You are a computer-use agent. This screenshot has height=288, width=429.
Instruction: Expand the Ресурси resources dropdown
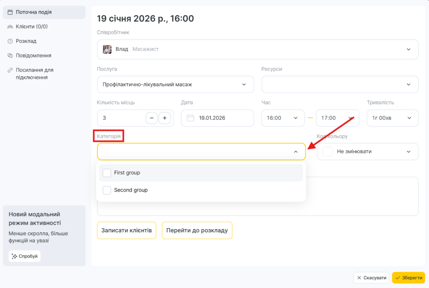tap(339, 84)
